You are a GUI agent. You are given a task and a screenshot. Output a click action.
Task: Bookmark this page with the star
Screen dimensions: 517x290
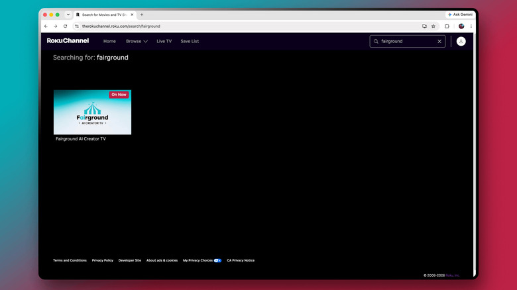433,26
